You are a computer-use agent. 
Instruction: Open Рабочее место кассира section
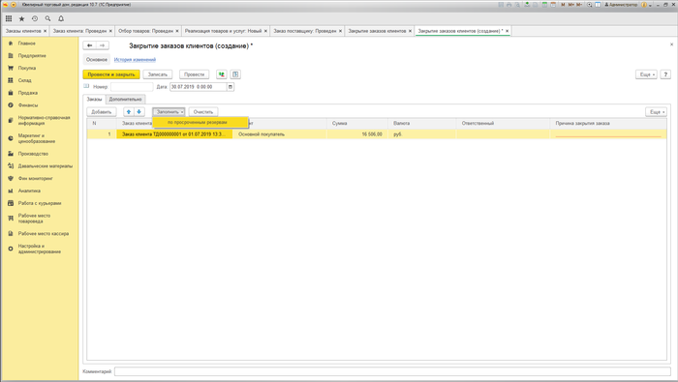tap(44, 233)
